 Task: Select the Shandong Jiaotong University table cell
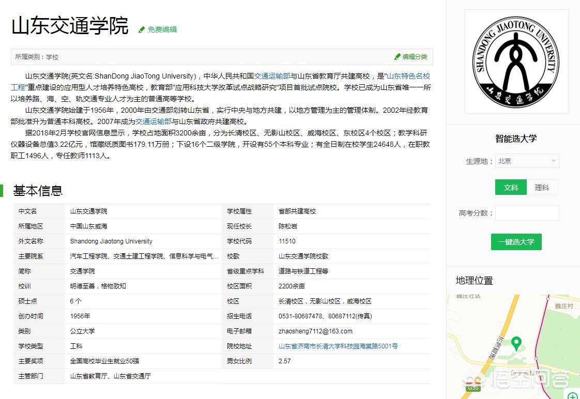tap(111, 241)
